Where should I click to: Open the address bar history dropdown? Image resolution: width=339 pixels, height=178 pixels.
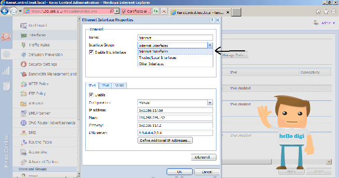pos(117,11)
